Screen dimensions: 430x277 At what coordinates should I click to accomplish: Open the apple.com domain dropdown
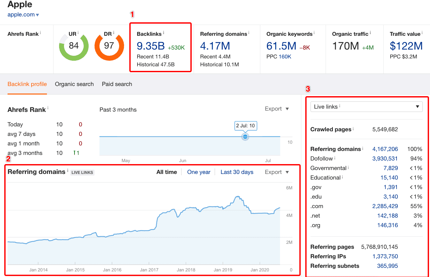(x=37, y=15)
